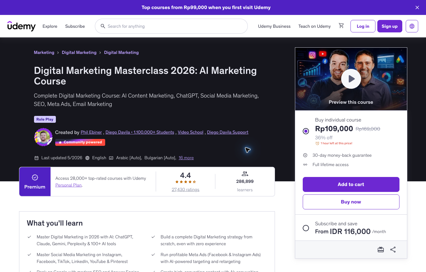The height and width of the screenshot is (272, 426).
Task: Open Video School instructor link
Action: pos(190,132)
